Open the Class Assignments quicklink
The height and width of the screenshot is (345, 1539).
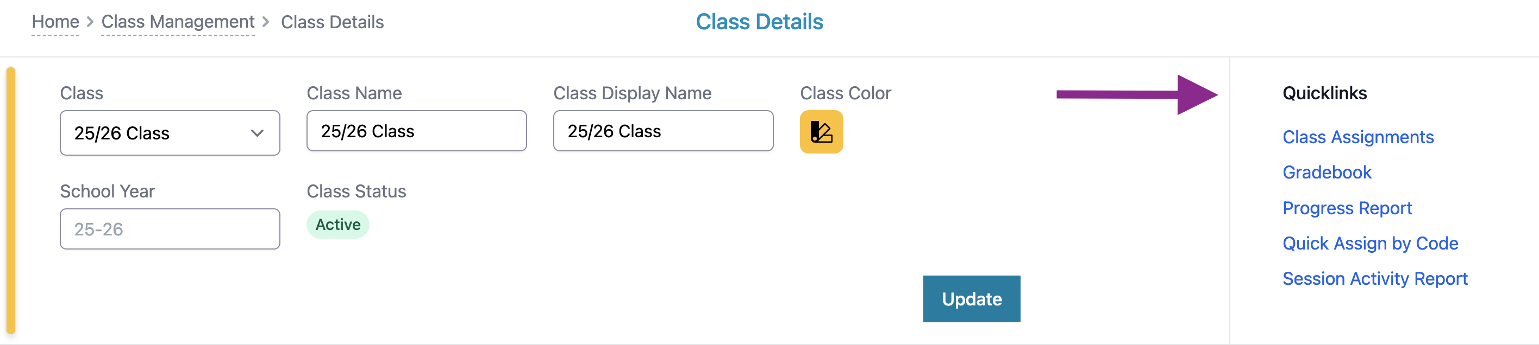coord(1357,137)
